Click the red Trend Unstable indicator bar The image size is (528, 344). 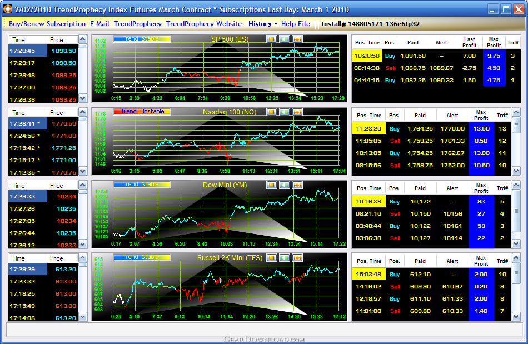[x=142, y=111]
